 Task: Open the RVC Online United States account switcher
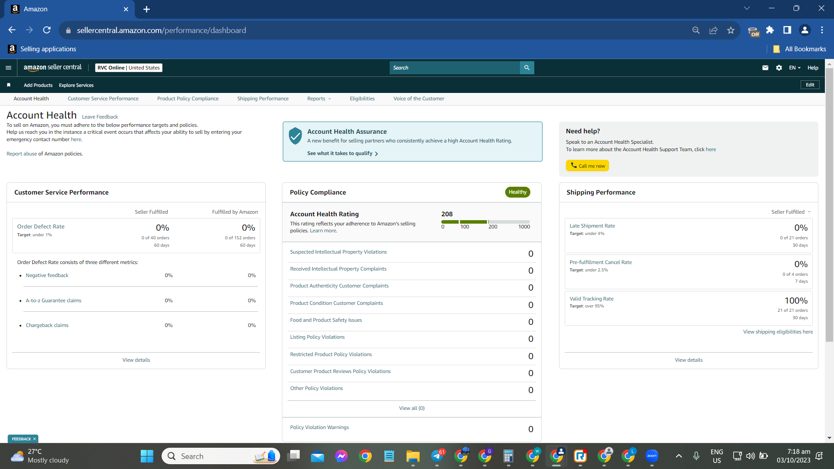(x=129, y=68)
